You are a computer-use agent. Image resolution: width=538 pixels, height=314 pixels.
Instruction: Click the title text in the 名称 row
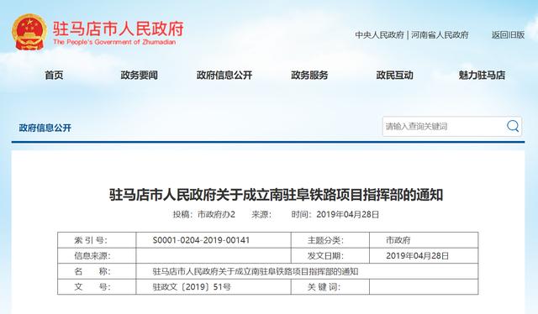coord(256,271)
